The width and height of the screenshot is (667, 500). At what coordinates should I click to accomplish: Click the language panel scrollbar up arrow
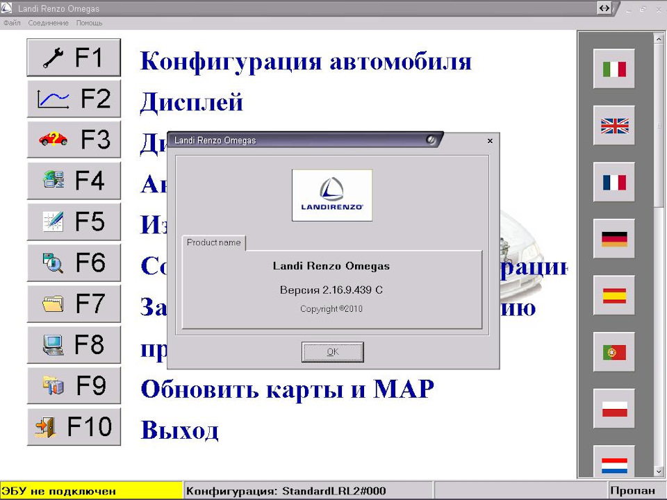tap(659, 39)
